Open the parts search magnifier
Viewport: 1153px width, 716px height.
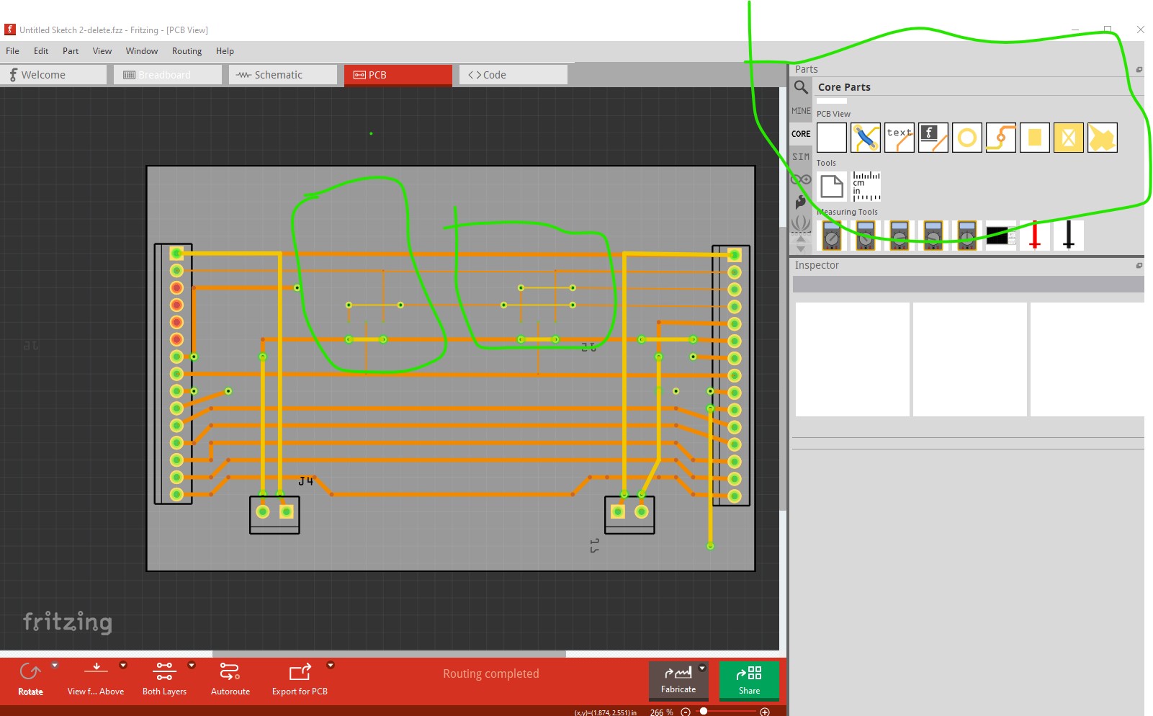point(800,87)
